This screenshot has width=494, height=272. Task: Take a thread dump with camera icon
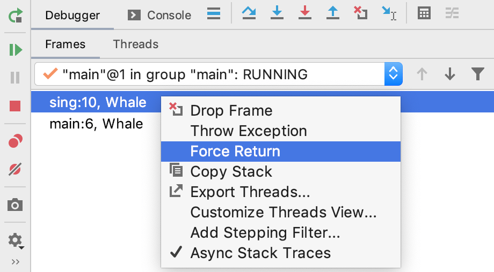[x=15, y=205]
